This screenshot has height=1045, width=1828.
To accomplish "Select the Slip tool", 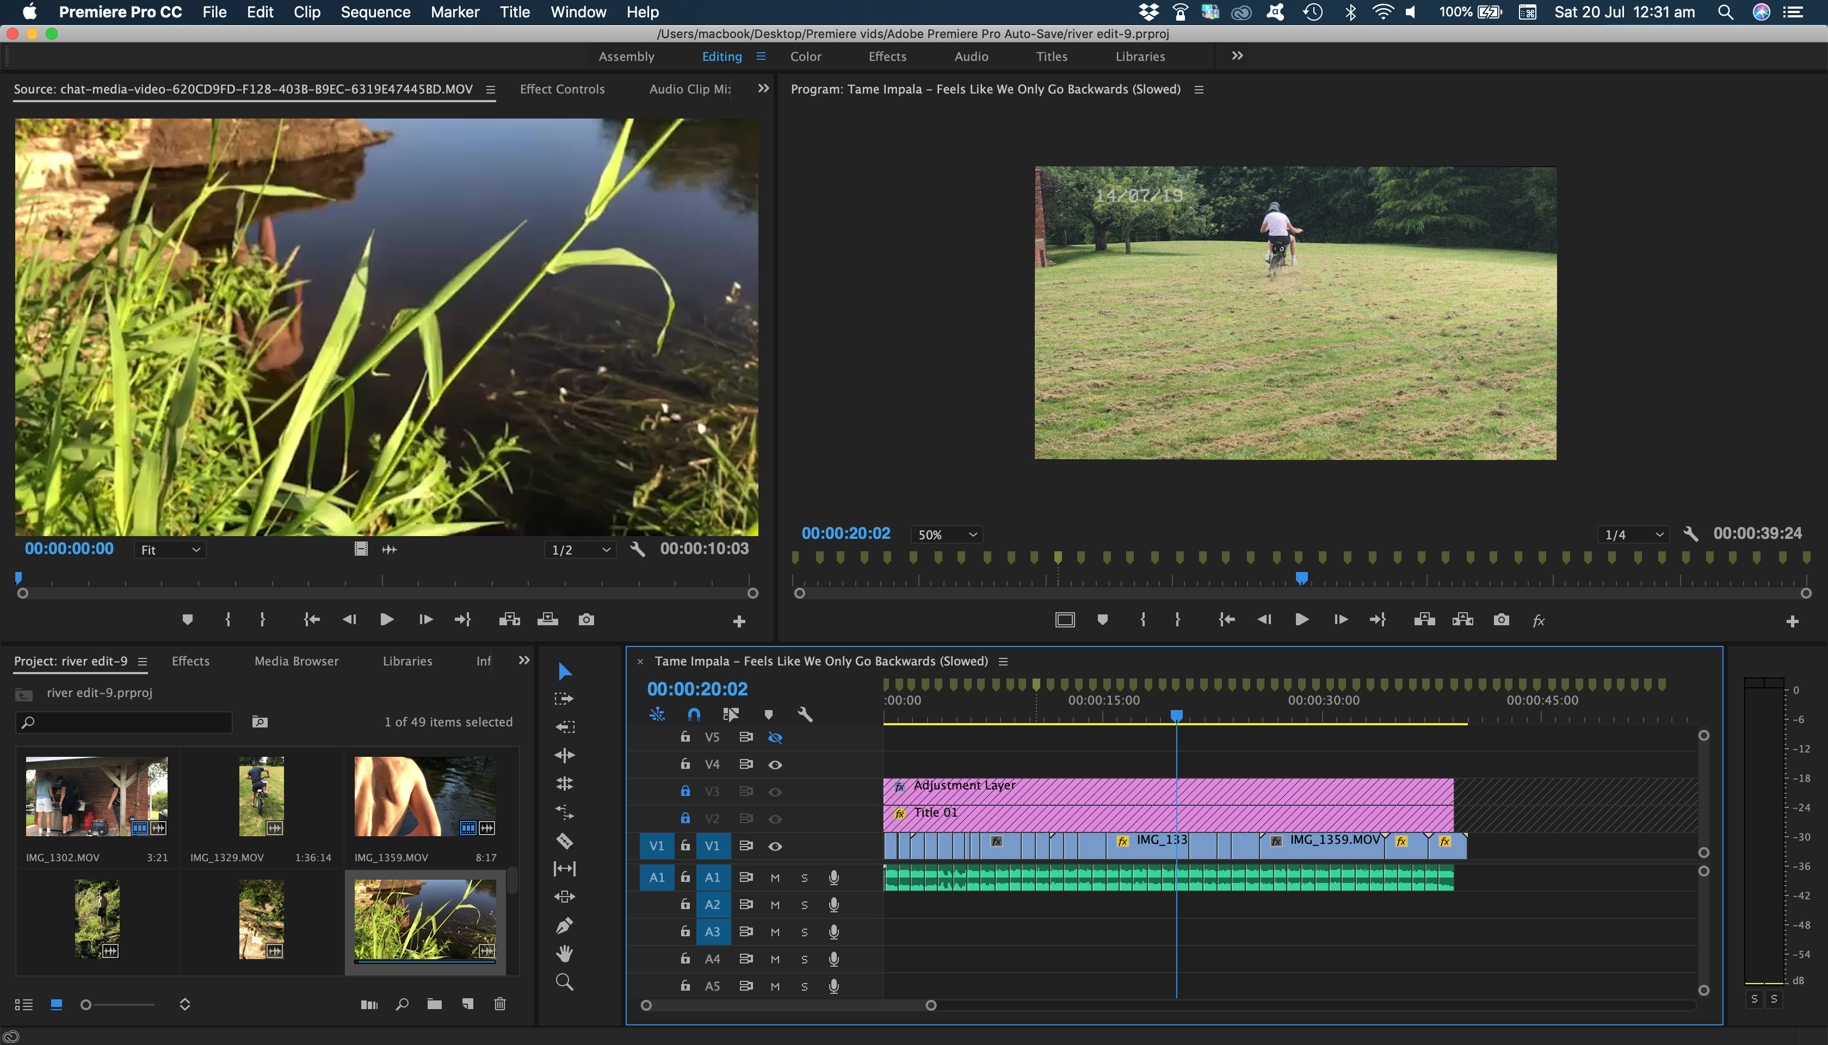I will point(564,868).
